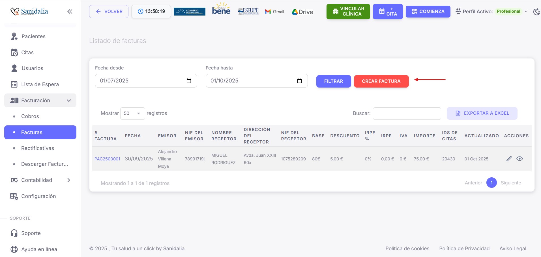Click the Buscar search field
The height and width of the screenshot is (257, 541).
(407, 114)
